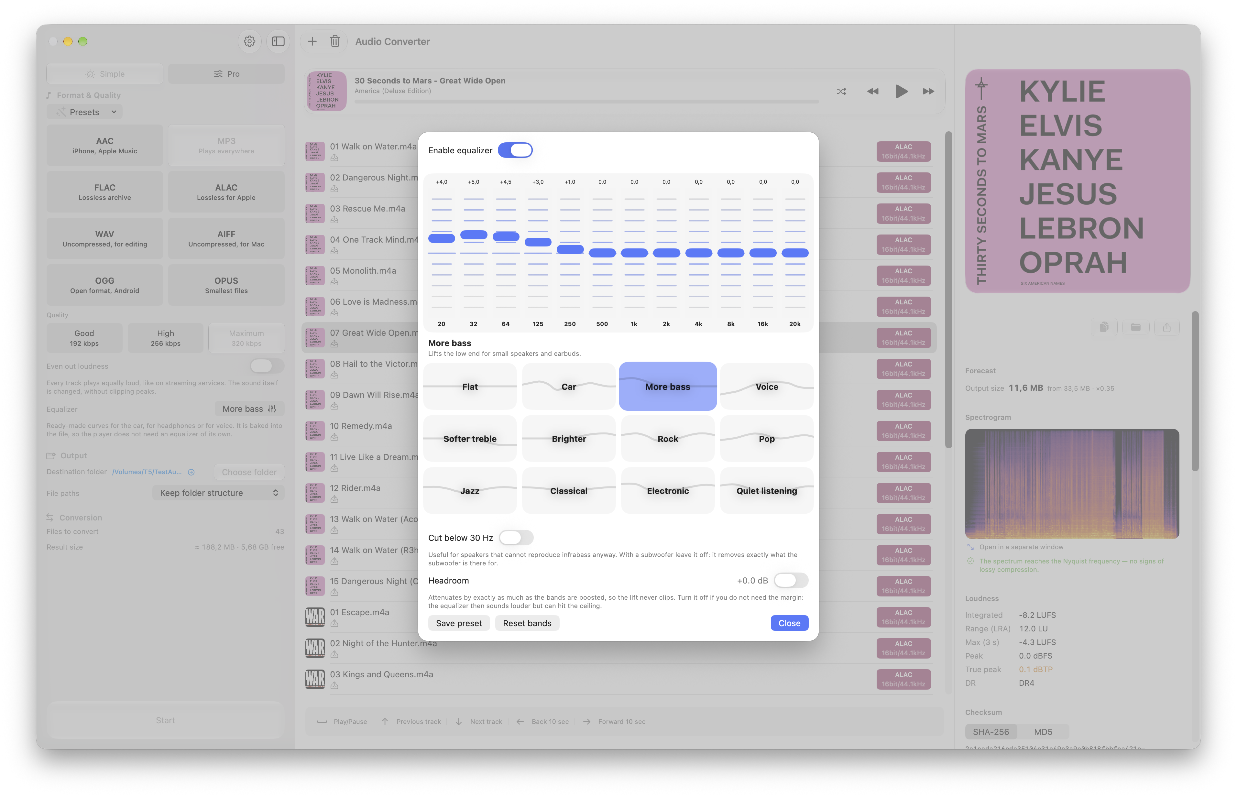Click the track list scrollbar
The image size is (1237, 797).
(948, 290)
